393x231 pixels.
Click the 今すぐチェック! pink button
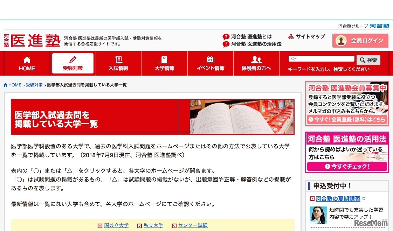click(347, 166)
